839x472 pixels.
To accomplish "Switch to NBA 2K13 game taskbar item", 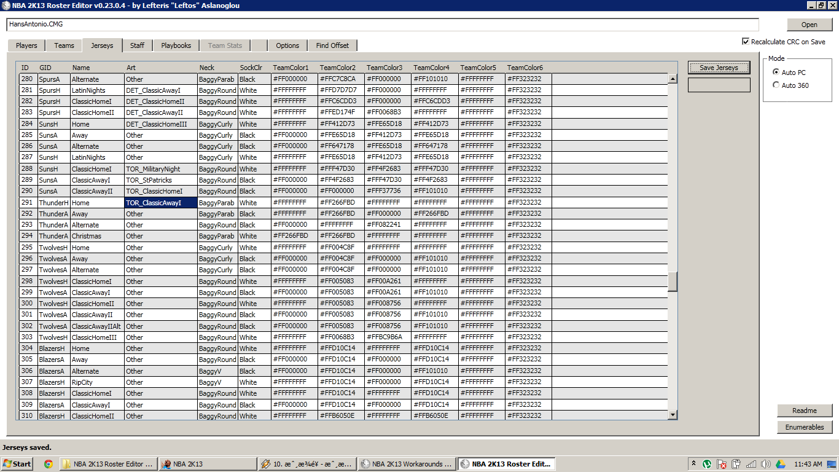I will [208, 464].
